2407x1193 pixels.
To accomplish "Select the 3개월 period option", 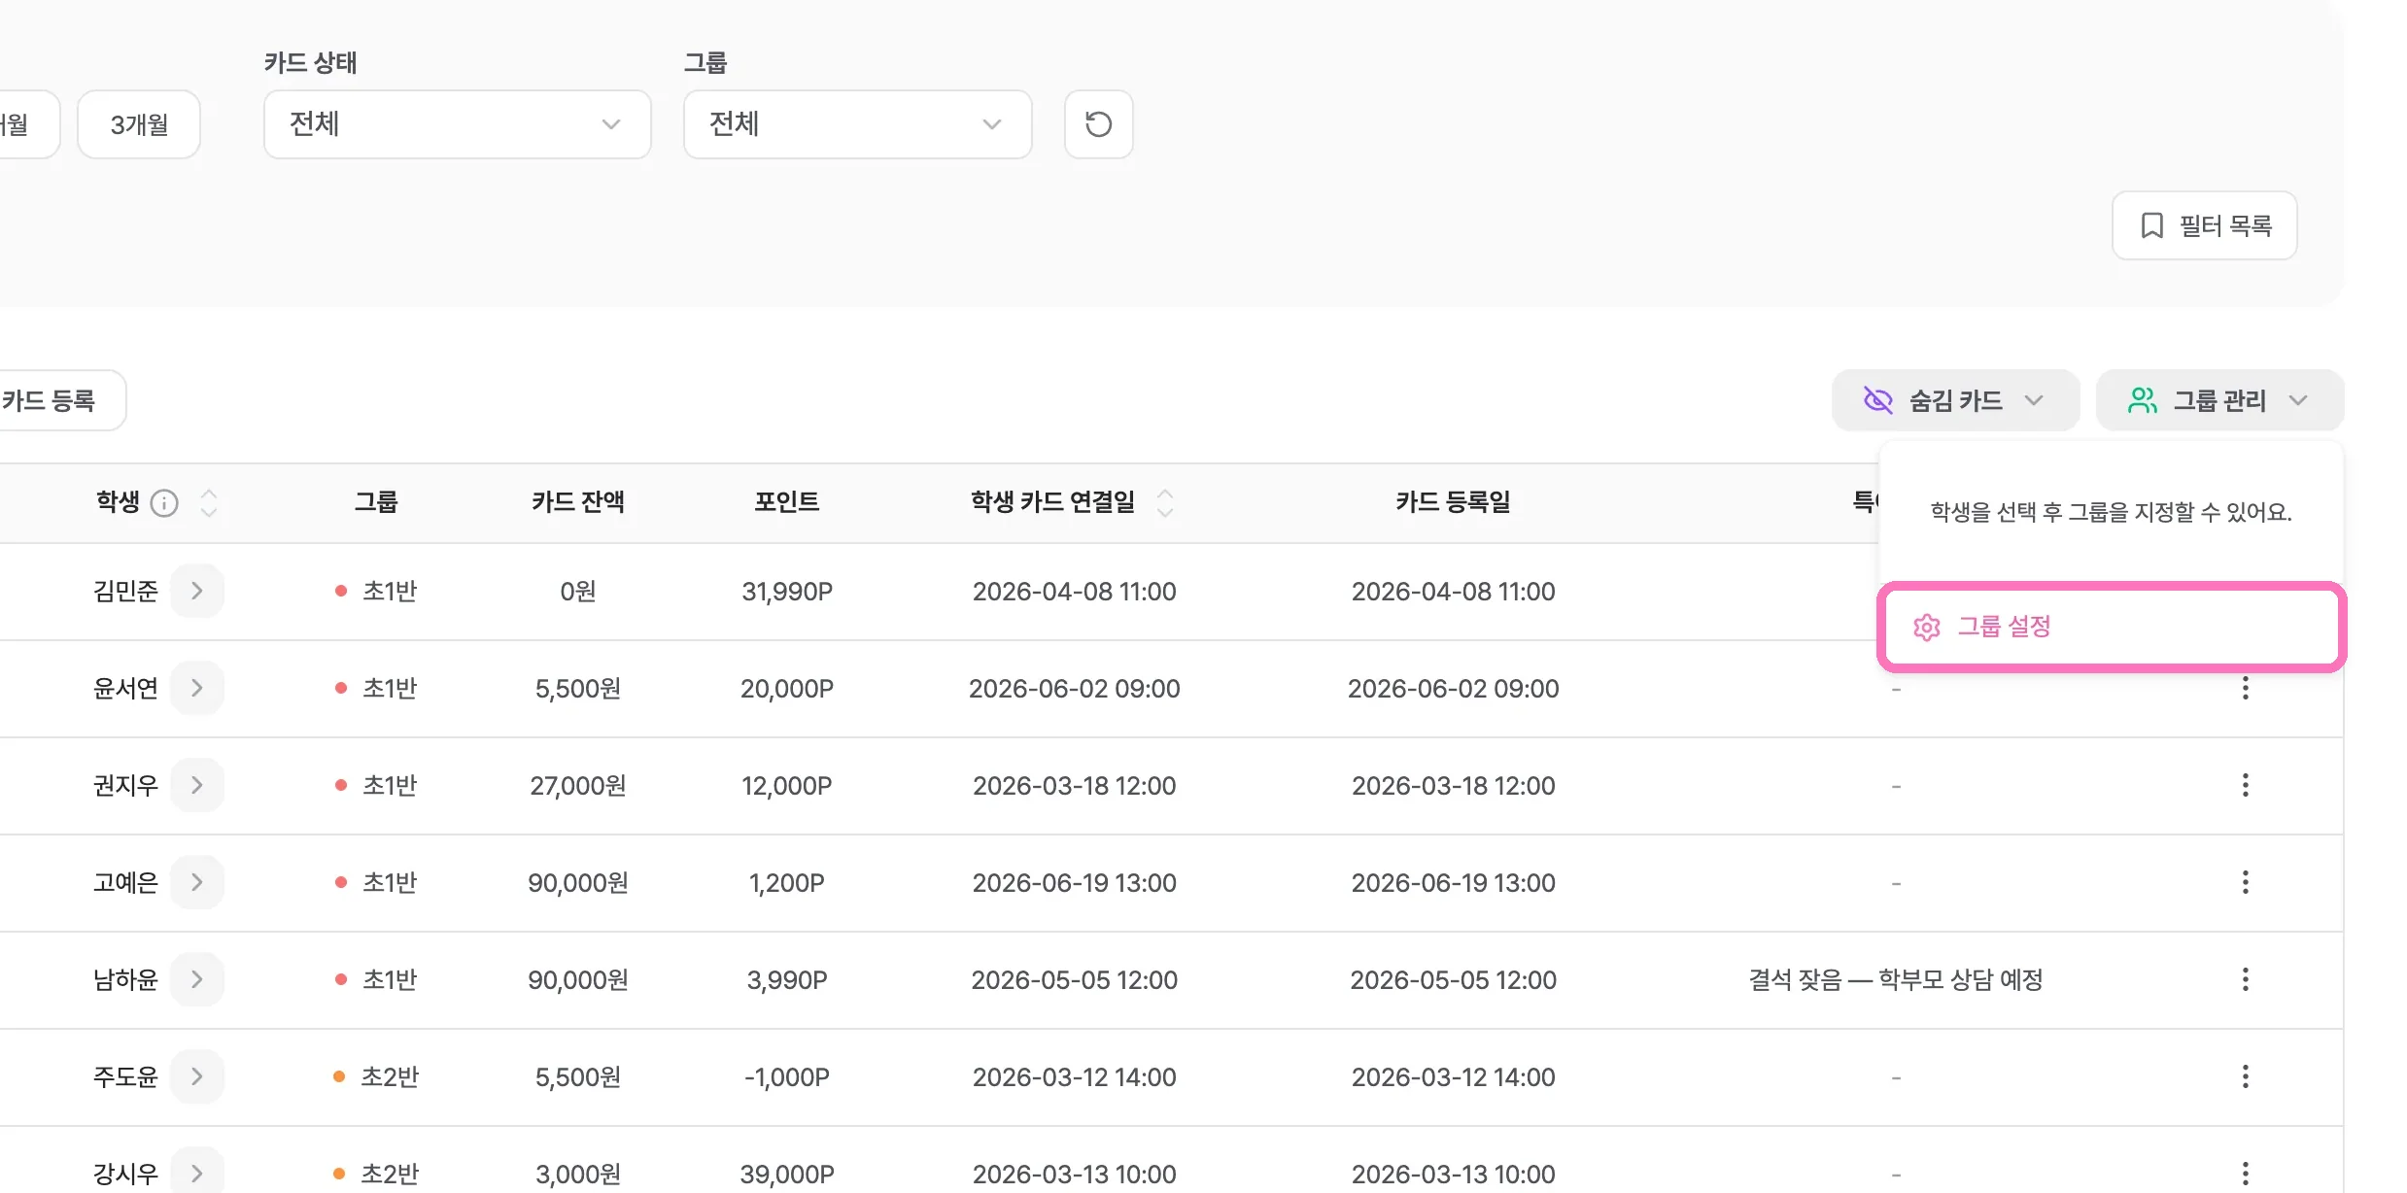I will pyautogui.click(x=139, y=124).
